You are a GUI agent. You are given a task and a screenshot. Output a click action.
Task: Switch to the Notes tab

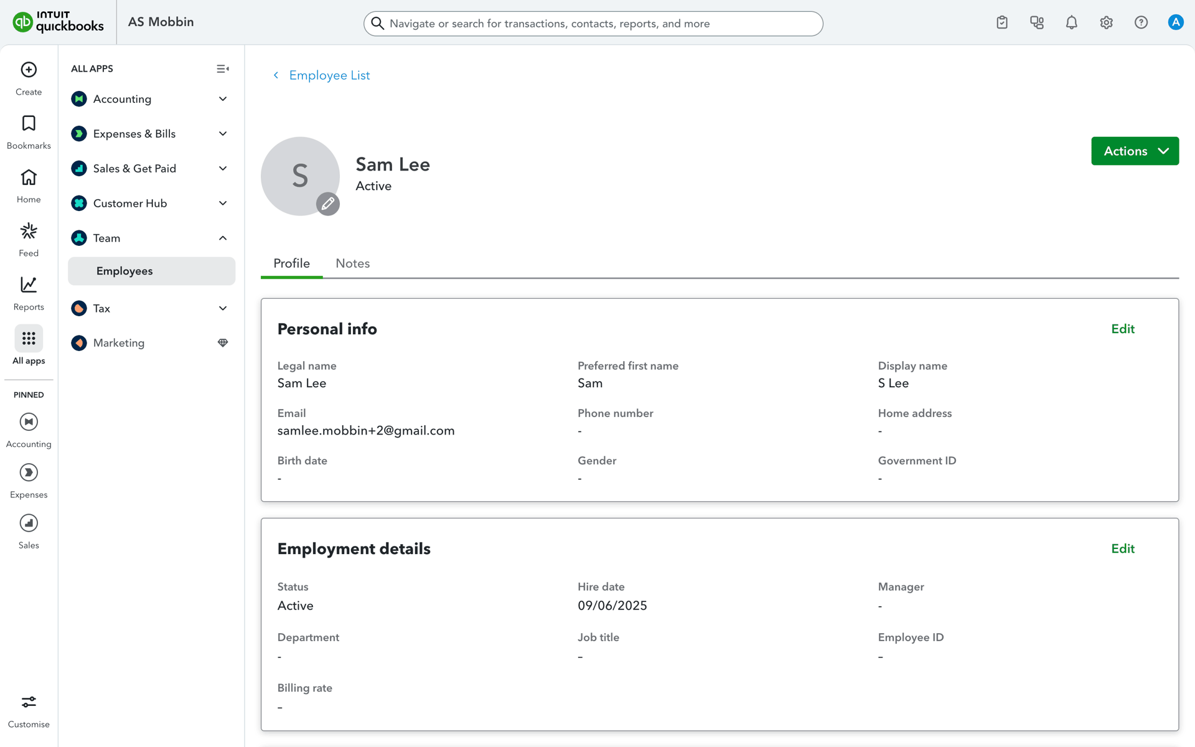353,263
